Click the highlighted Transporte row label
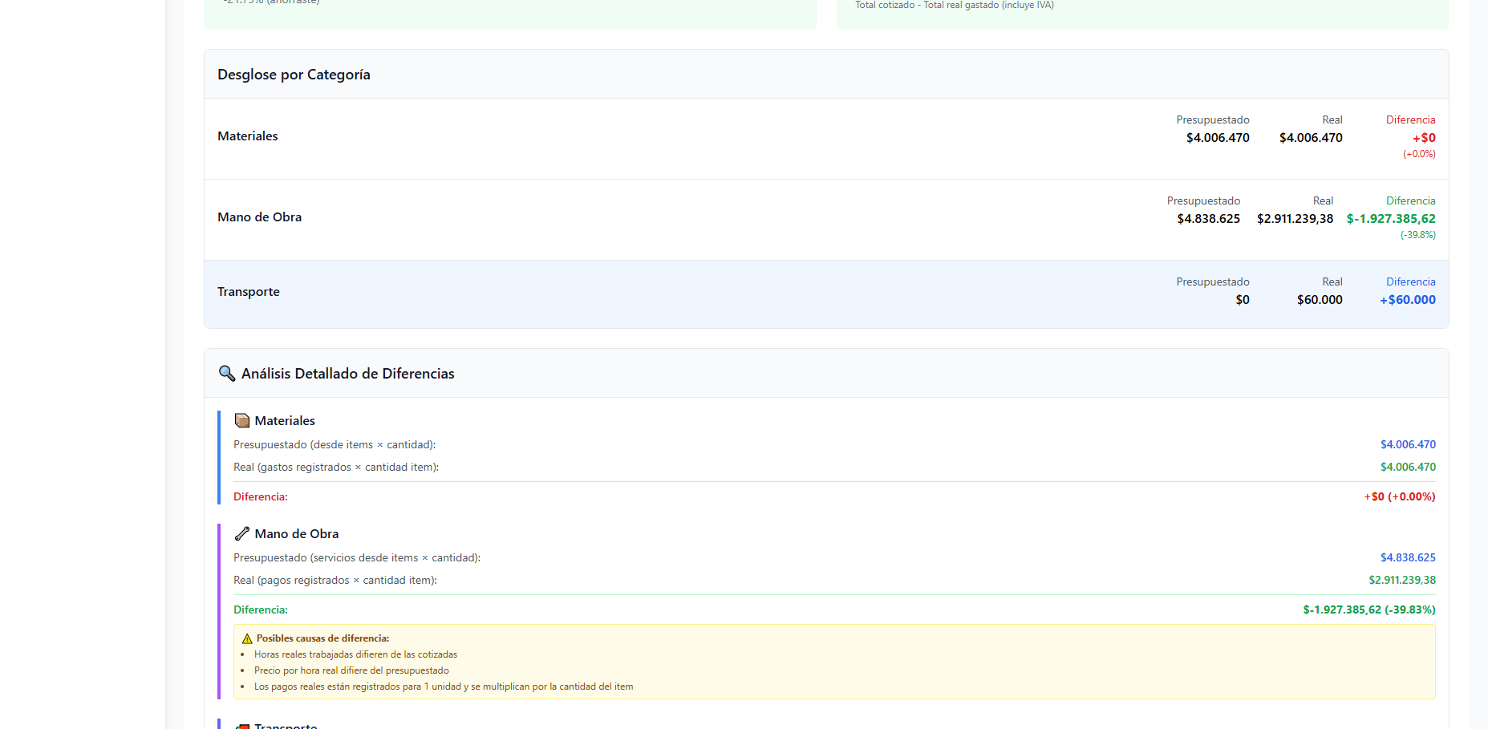Screen dimensions: 1488x729 (249, 292)
